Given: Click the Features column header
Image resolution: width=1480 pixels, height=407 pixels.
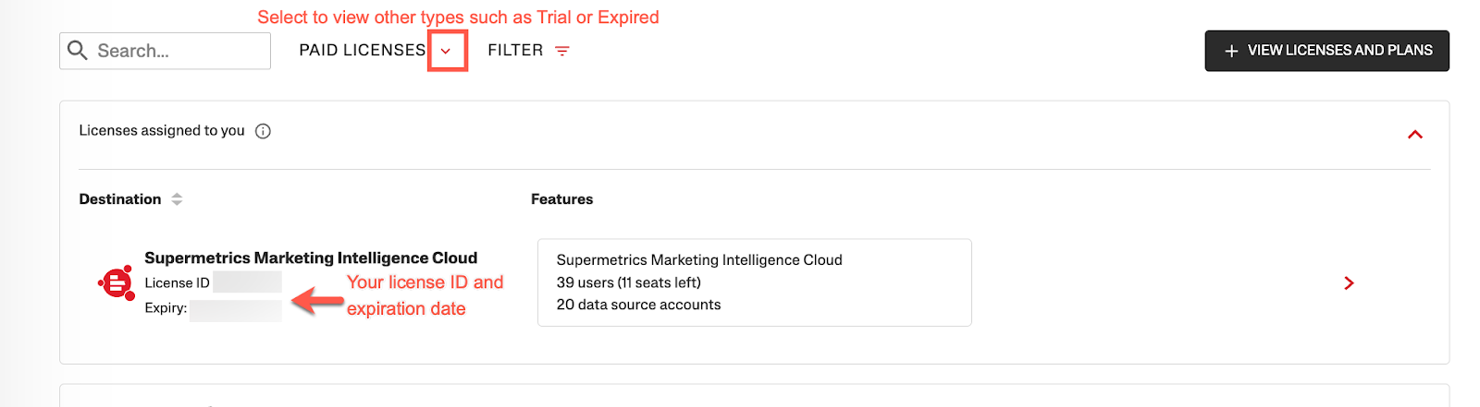Looking at the screenshot, I should pyautogui.click(x=561, y=199).
